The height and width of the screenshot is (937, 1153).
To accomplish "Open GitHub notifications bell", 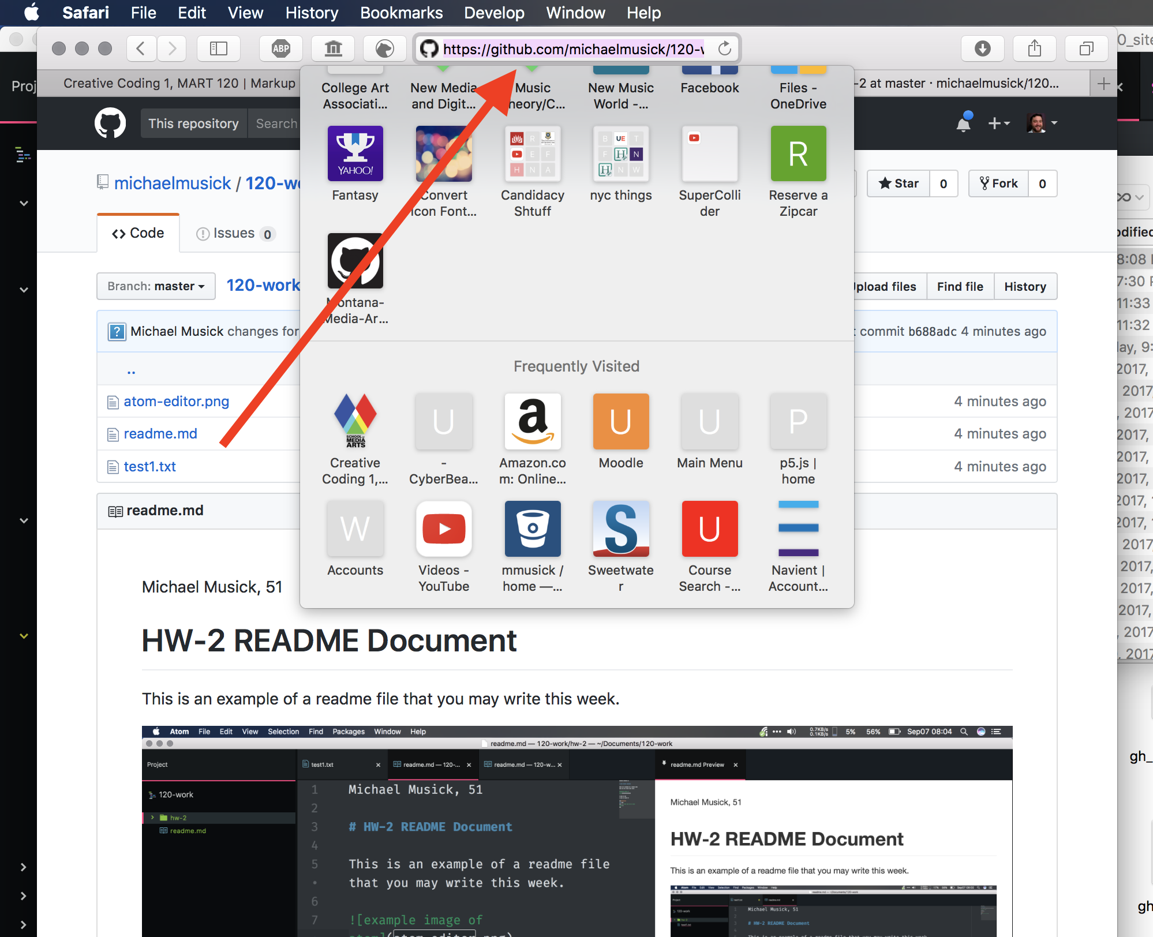I will (964, 123).
